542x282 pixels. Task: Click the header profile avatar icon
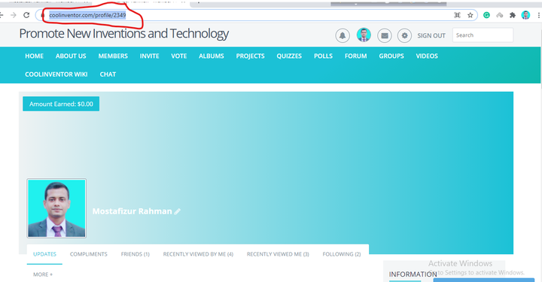point(364,35)
